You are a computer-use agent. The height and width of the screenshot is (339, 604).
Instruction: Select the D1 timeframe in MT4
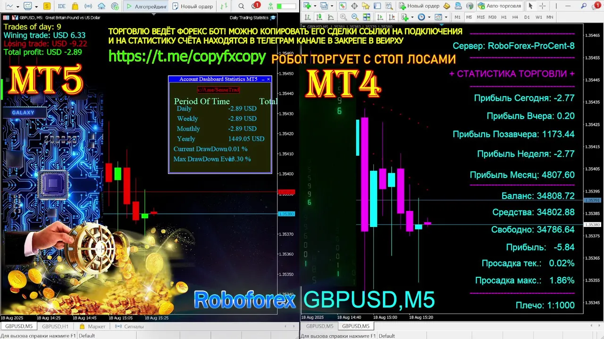(527, 17)
